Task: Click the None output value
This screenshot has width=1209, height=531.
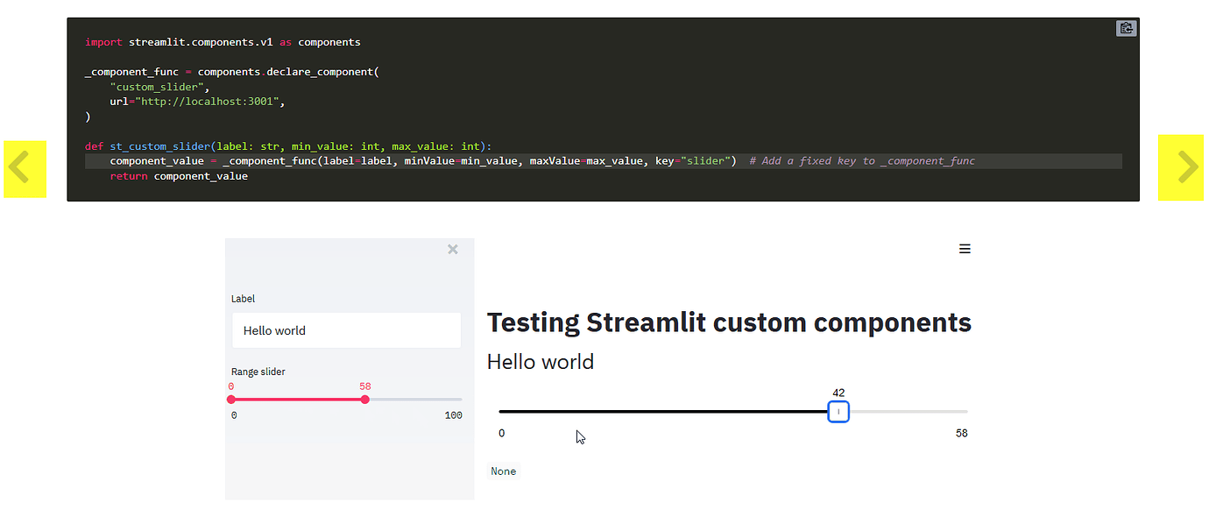Action: point(503,471)
